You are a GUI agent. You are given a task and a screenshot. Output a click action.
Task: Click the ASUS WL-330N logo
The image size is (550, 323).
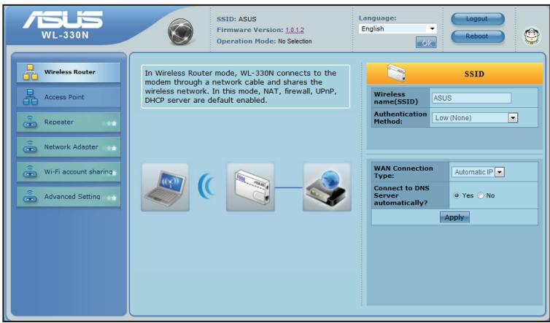point(63,25)
